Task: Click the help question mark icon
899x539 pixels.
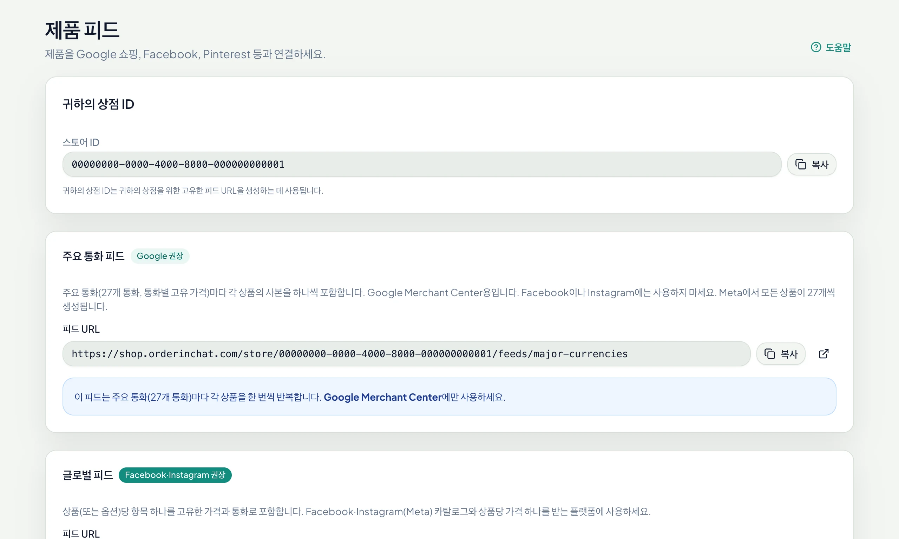Action: [816, 47]
